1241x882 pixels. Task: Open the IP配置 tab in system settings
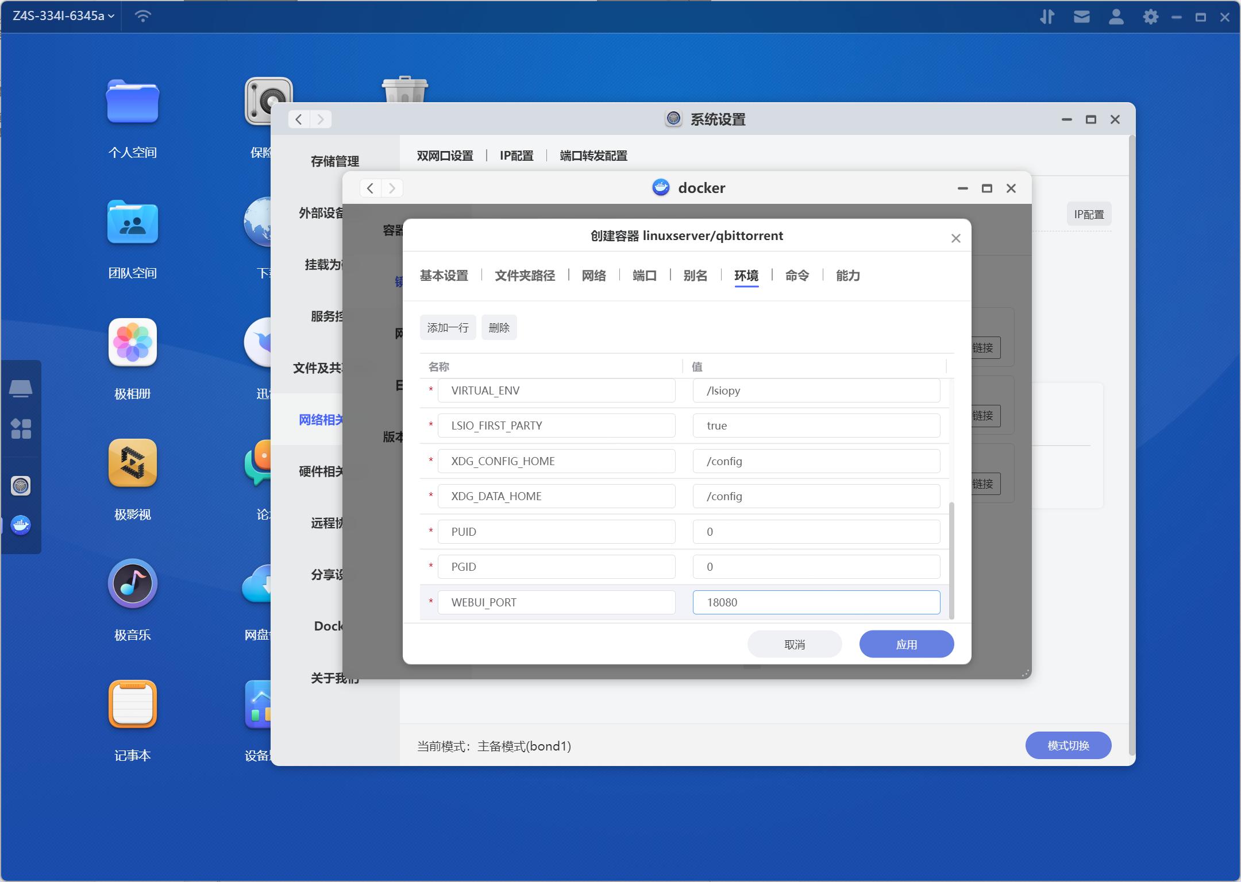coord(515,156)
